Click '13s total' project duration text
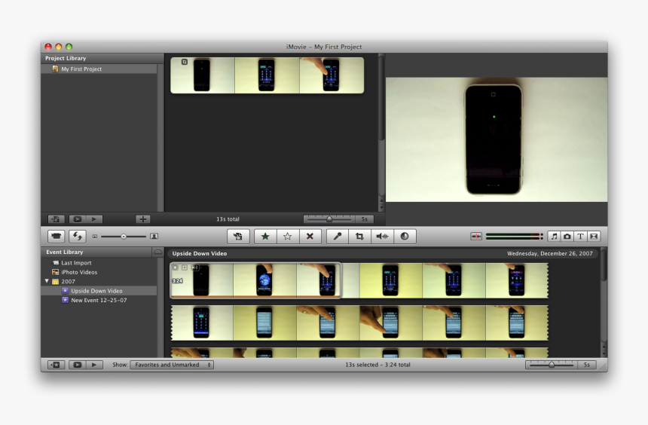 tap(228, 219)
